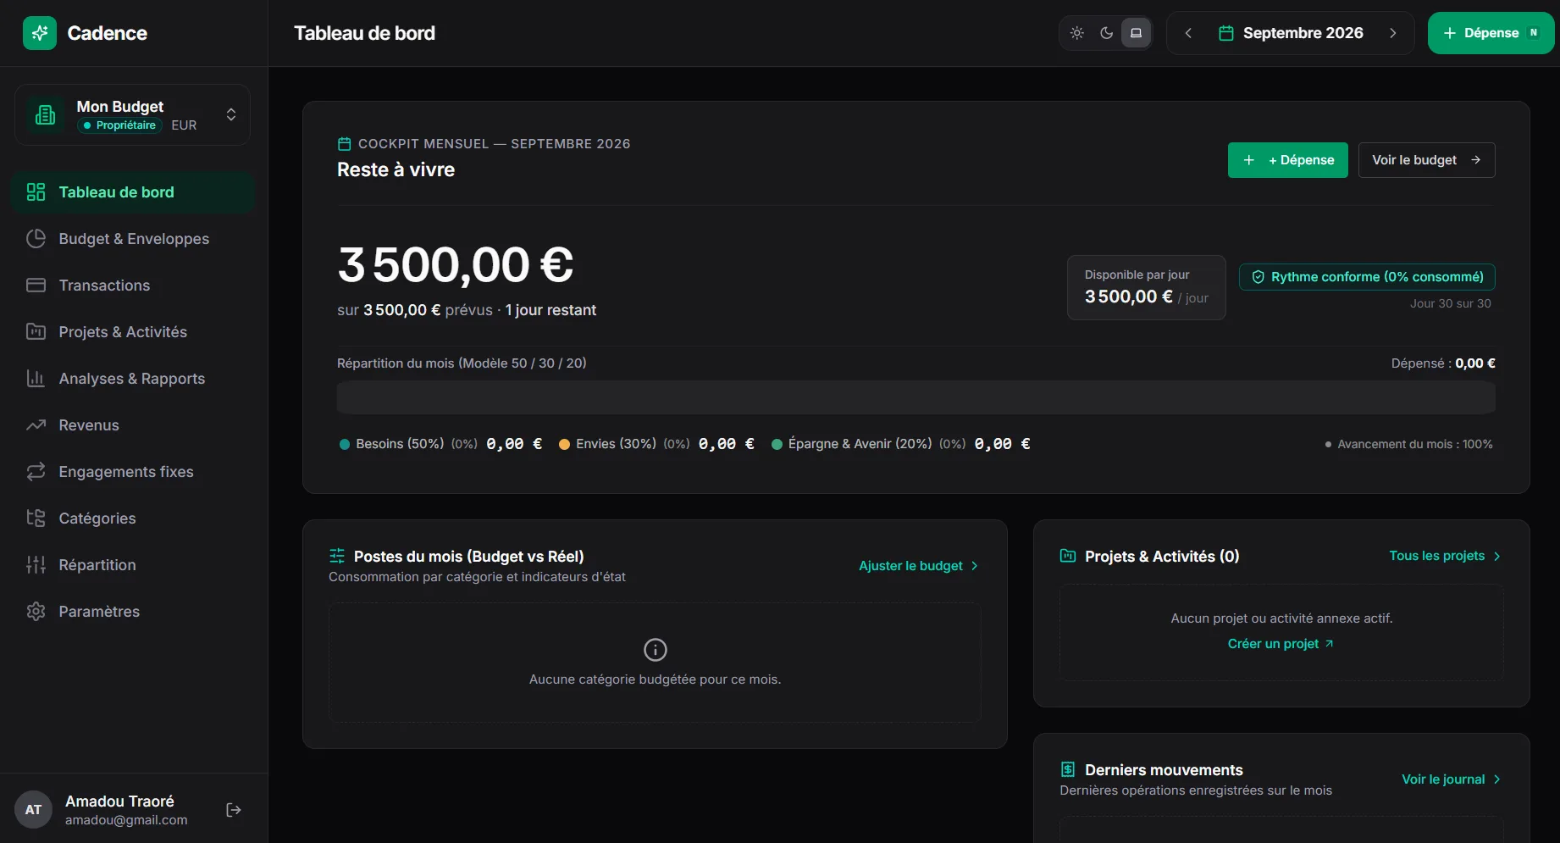
Task: Click the Projets & Activités card folder icon
Action: pyautogui.click(x=1068, y=556)
